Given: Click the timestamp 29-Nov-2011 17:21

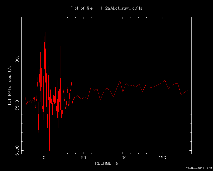Looking at the screenshot, I should click(x=199, y=168).
